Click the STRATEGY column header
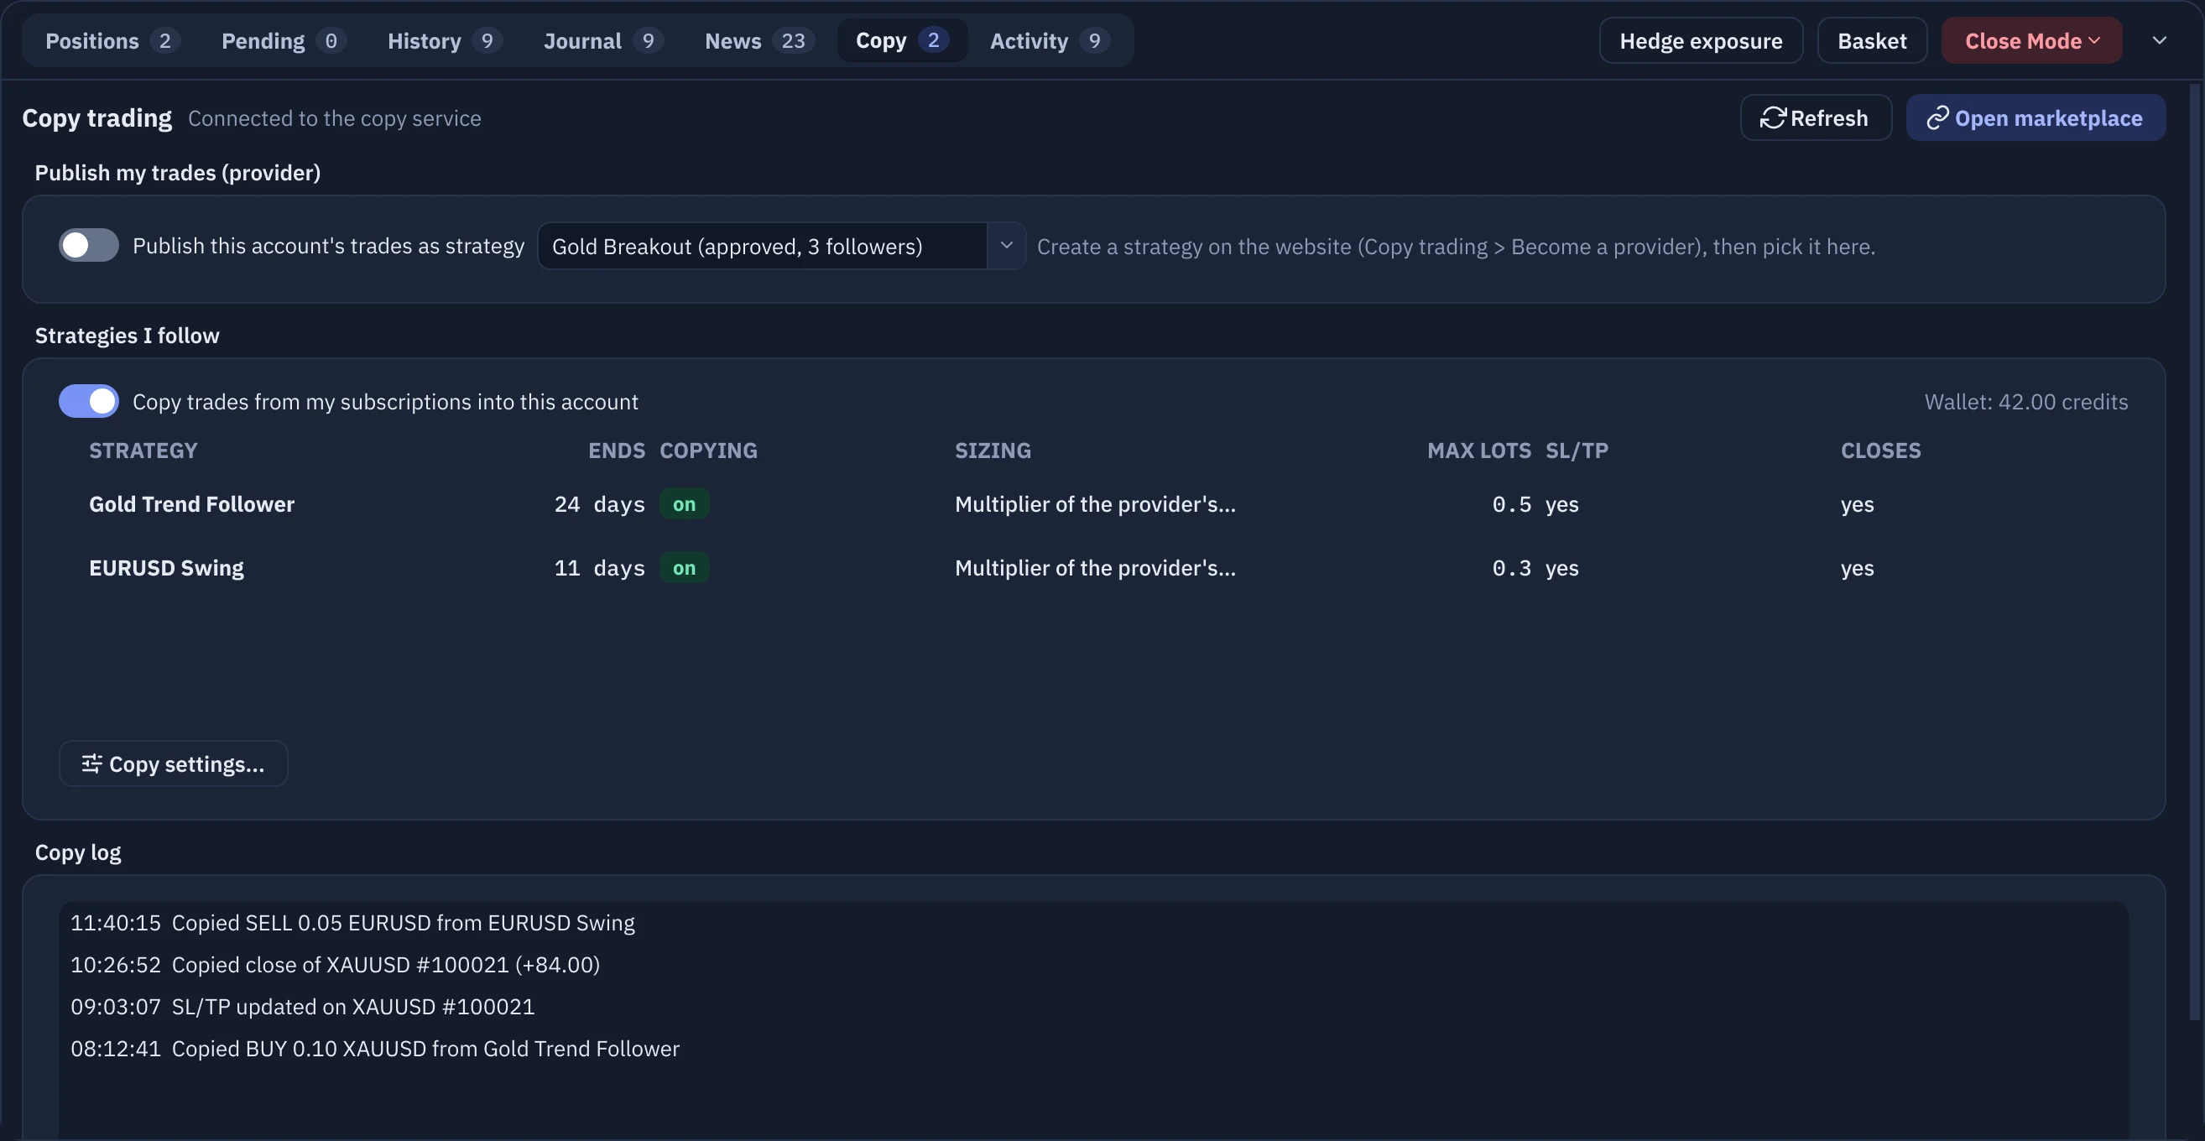2205x1141 pixels. 143,451
